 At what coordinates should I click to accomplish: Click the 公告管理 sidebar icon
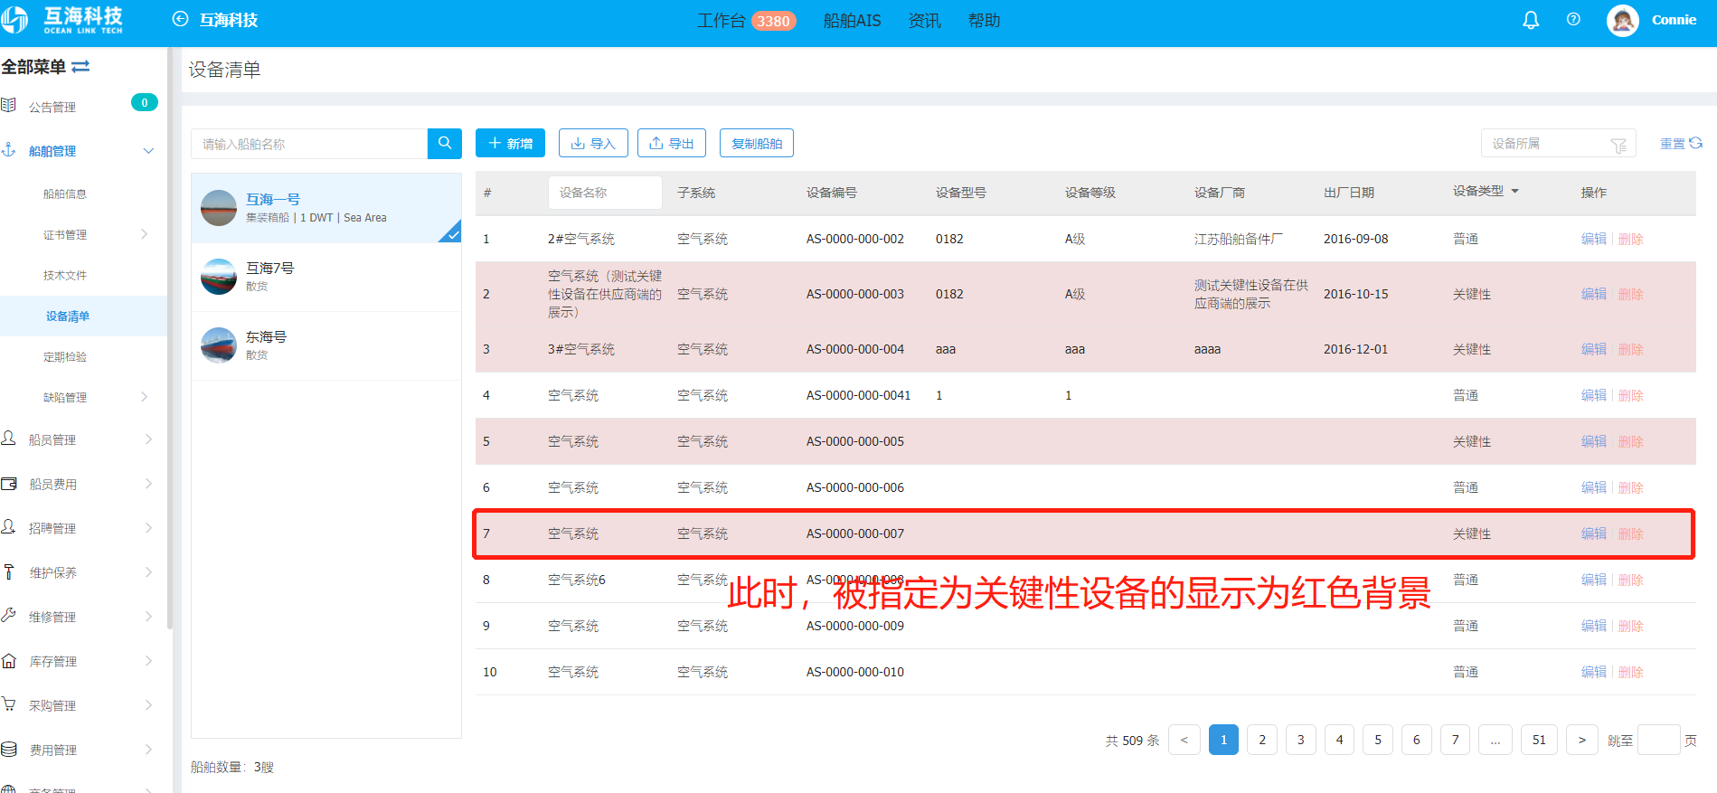9,105
